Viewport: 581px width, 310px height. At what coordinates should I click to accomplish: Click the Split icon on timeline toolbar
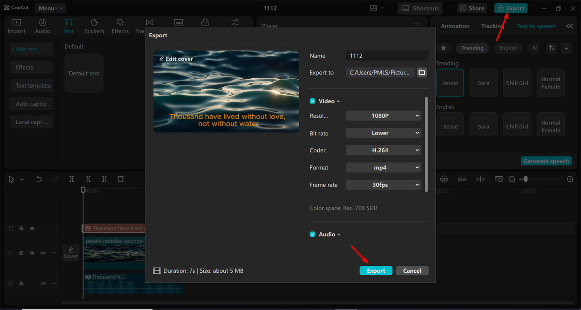pos(72,179)
